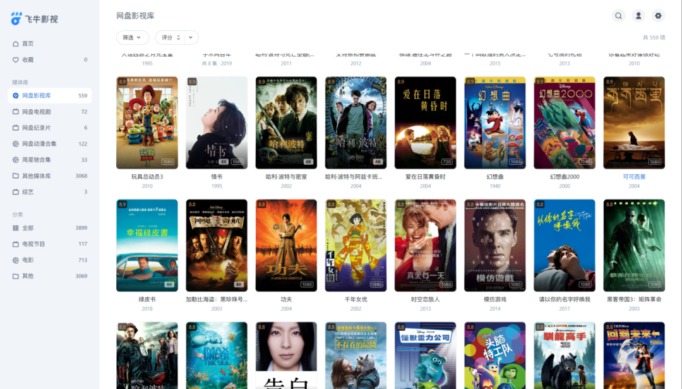Viewport: 682px width, 389px height.
Task: Open the 情书 poster
Action: point(217,123)
